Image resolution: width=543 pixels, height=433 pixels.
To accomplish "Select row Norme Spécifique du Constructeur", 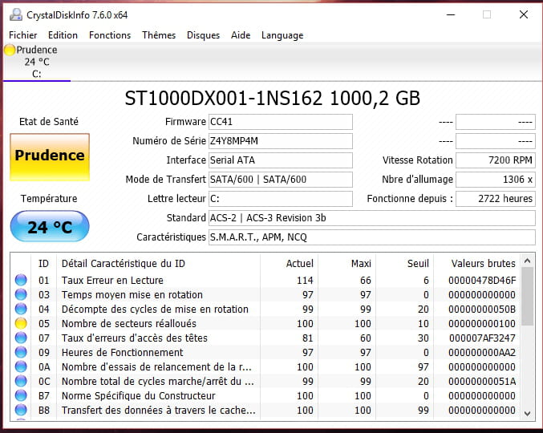I will (x=265, y=395).
